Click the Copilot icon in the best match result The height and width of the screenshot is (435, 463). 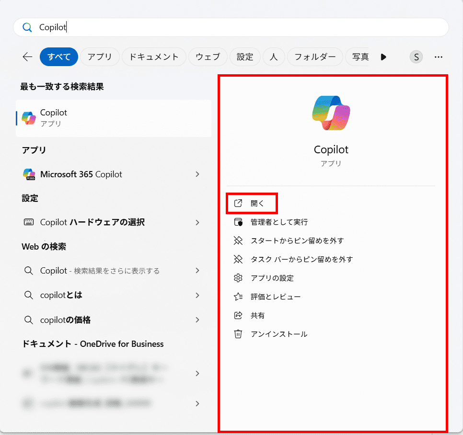pos(29,118)
